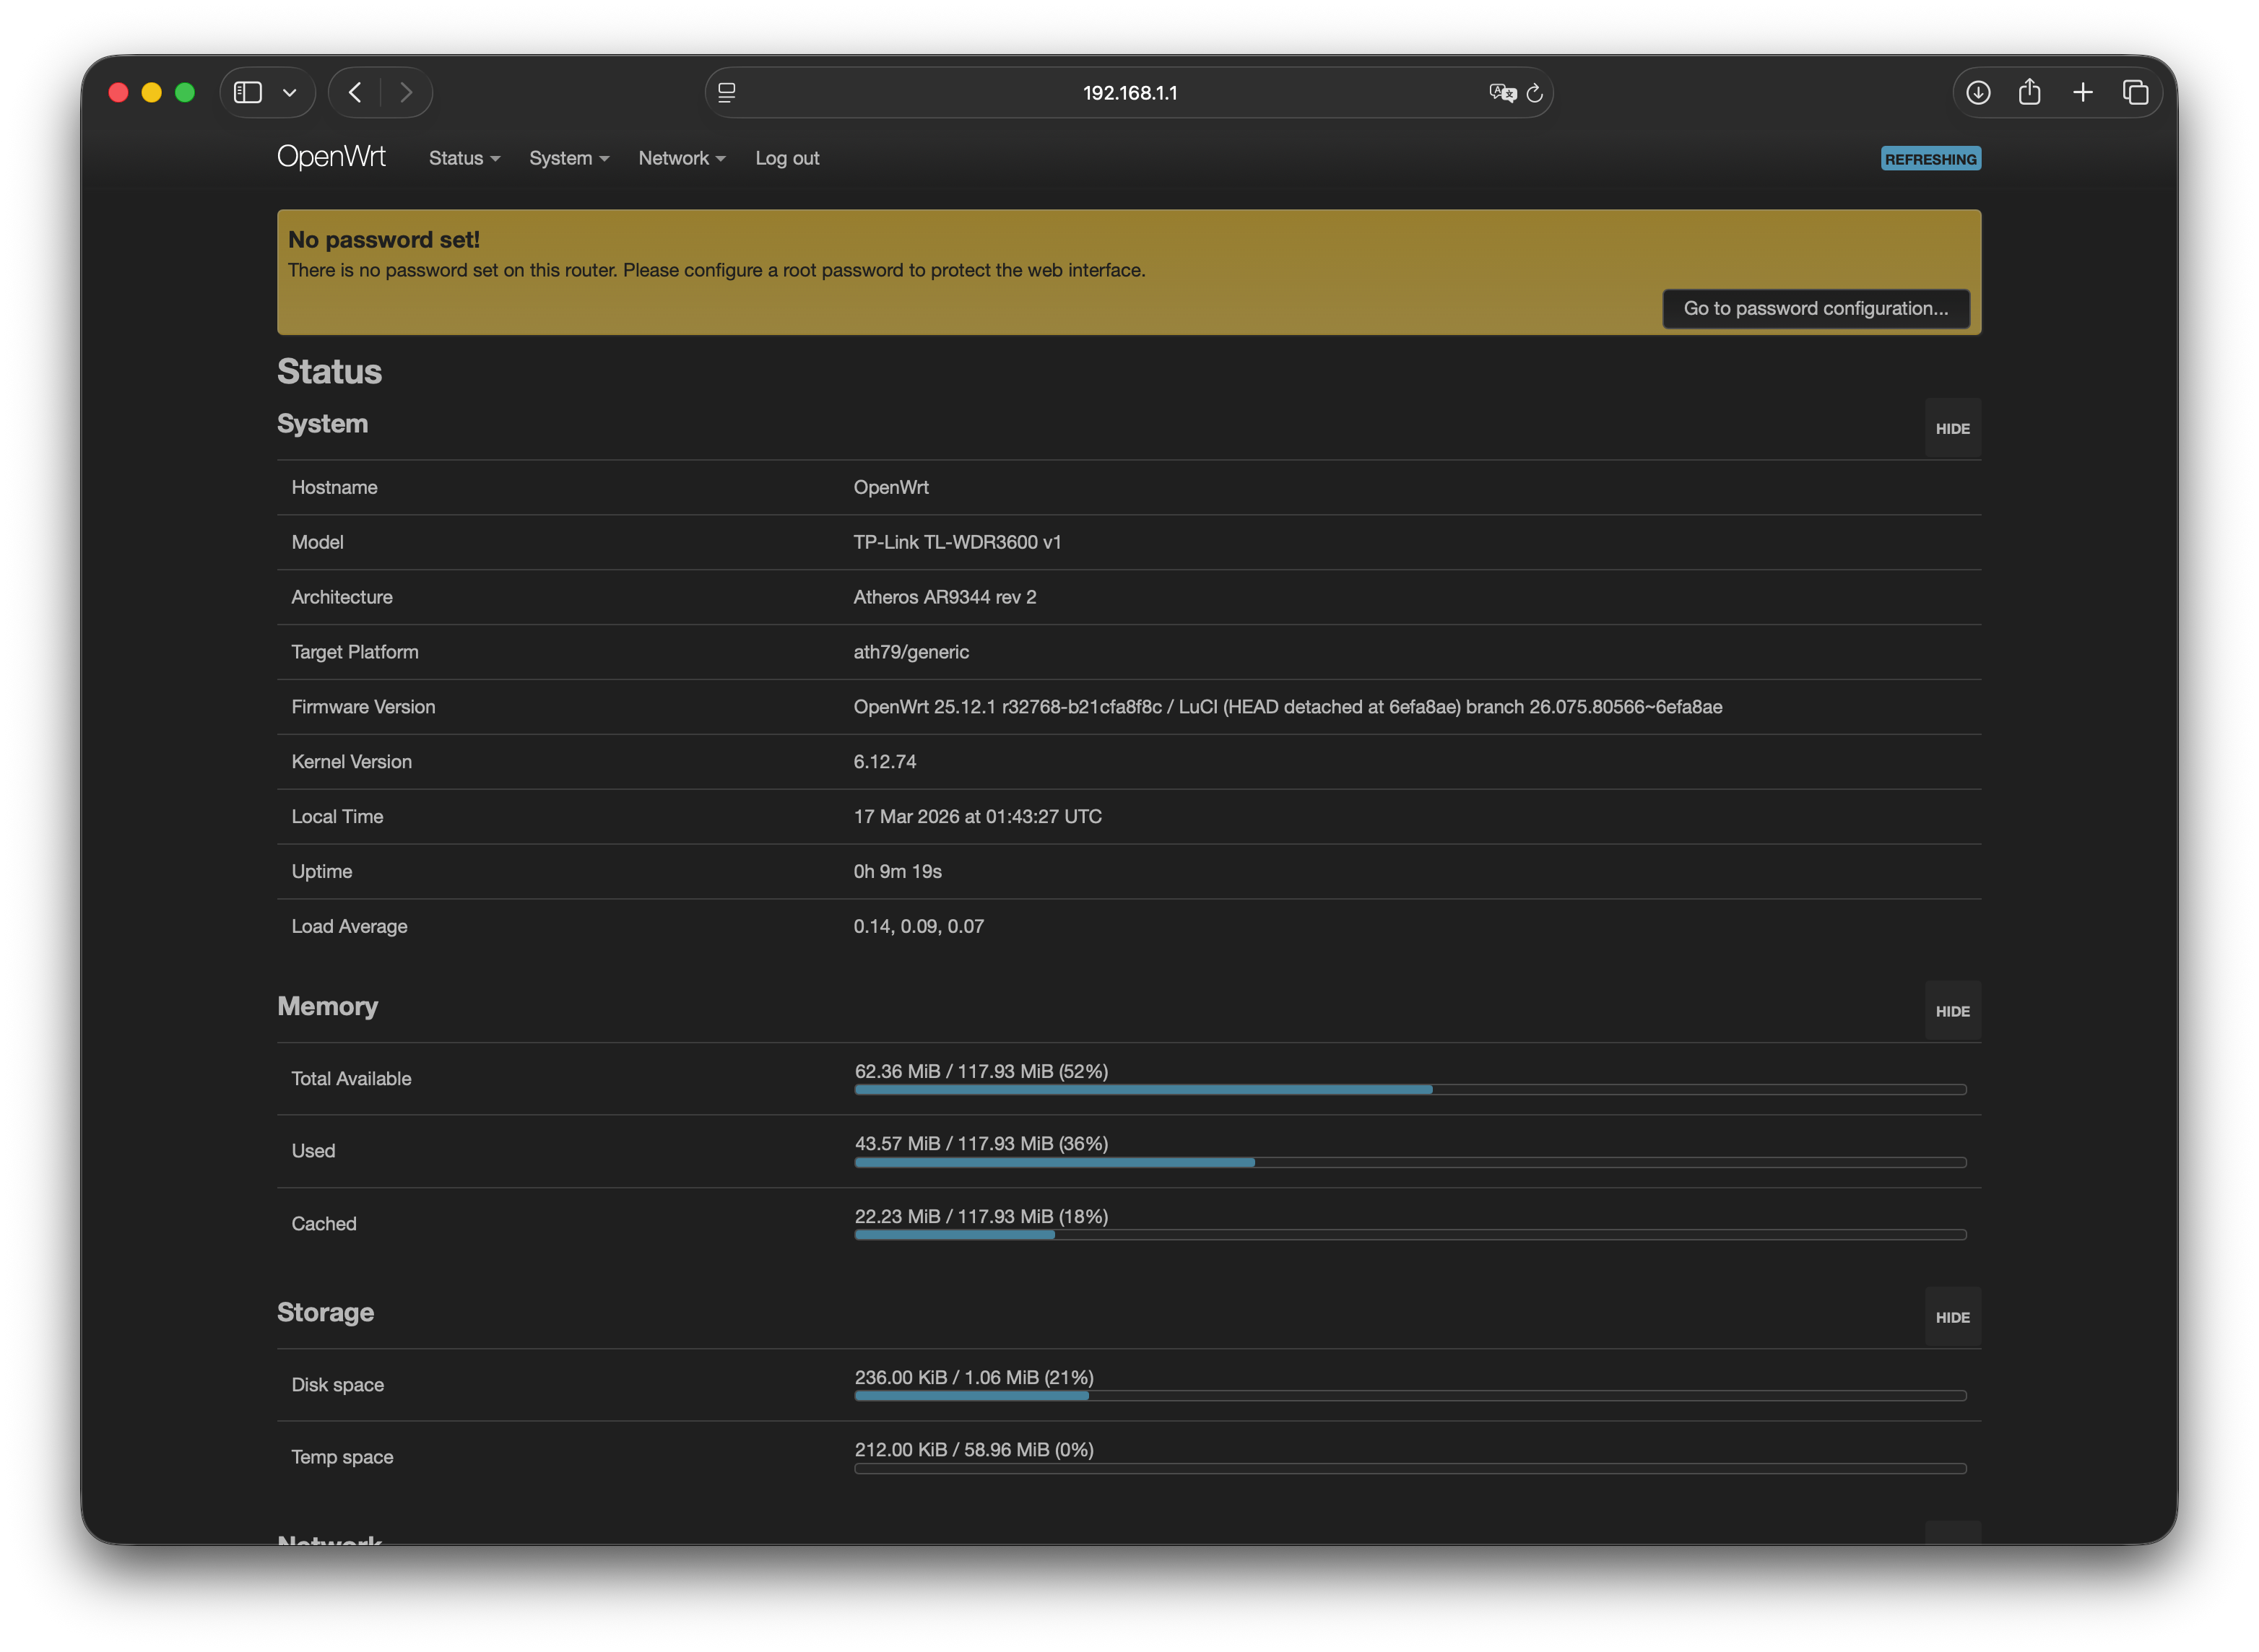Open the page reader menu icon
This screenshot has height=1652, width=2259.
coord(727,93)
